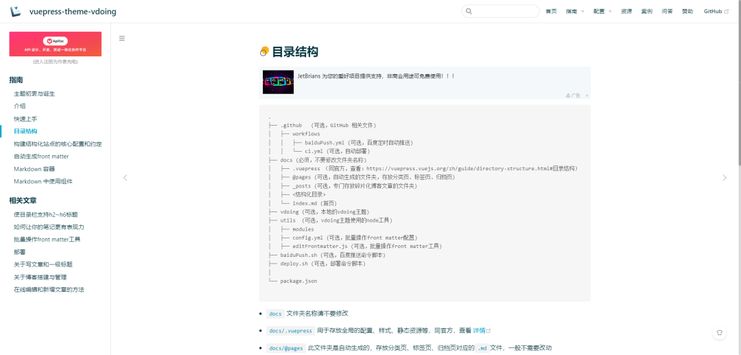Open 资源 in the navbar

coord(626,12)
